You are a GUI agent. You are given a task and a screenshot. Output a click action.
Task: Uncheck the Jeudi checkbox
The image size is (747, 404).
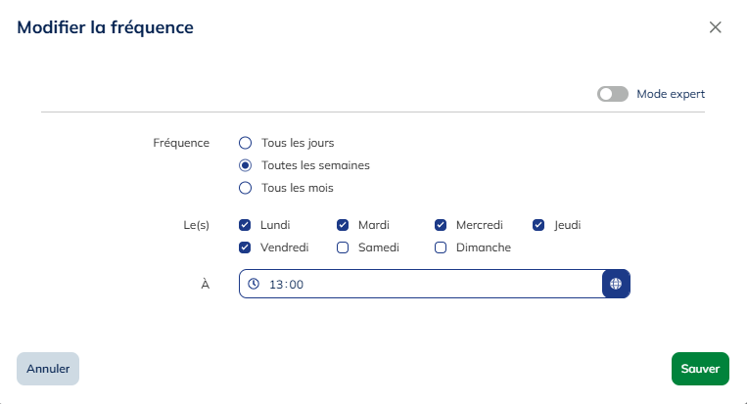click(x=538, y=225)
